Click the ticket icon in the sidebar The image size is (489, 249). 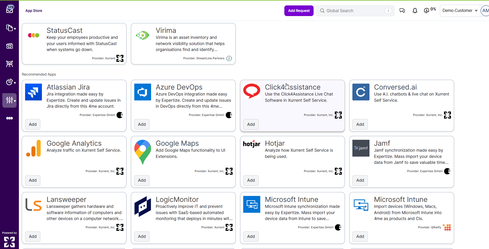(10, 46)
